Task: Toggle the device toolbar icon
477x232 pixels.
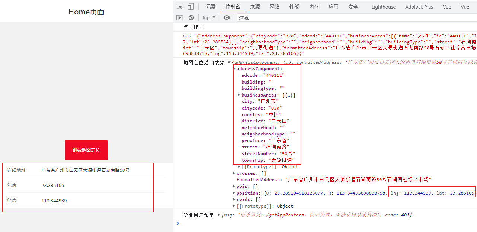Action: (x=190, y=6)
